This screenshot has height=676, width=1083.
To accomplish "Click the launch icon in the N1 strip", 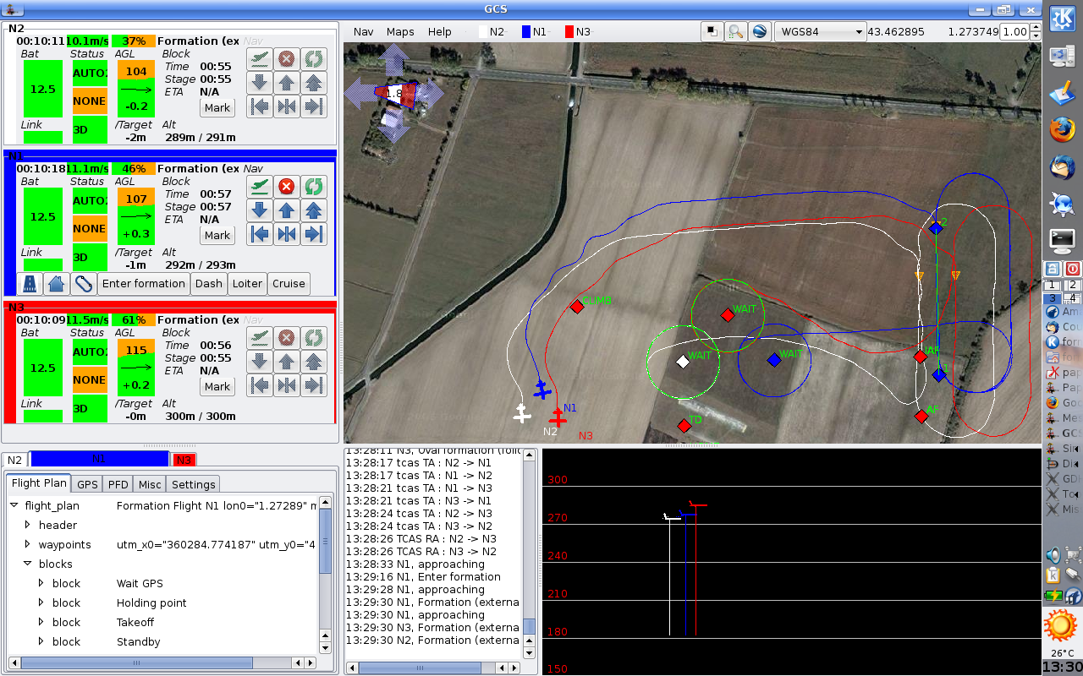I will [x=261, y=186].
